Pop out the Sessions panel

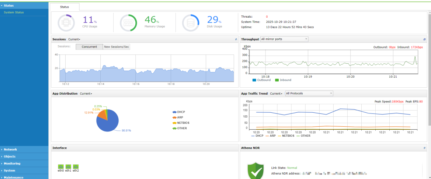coord(236,39)
